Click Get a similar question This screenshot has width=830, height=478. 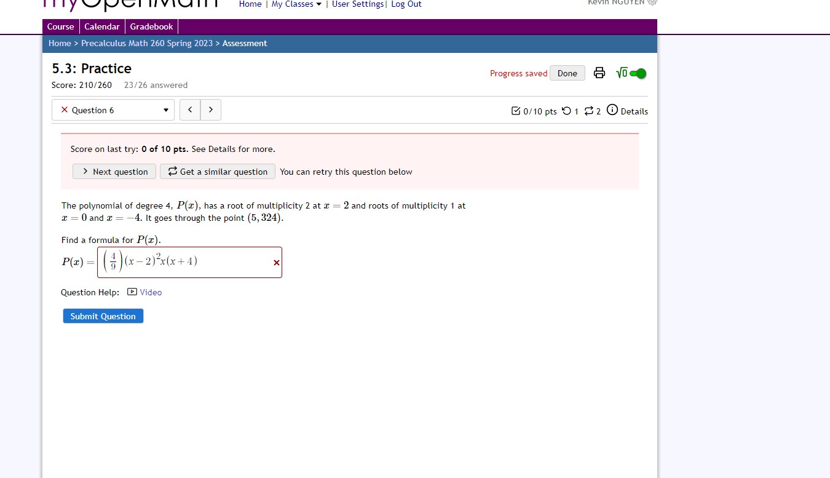[x=217, y=171]
